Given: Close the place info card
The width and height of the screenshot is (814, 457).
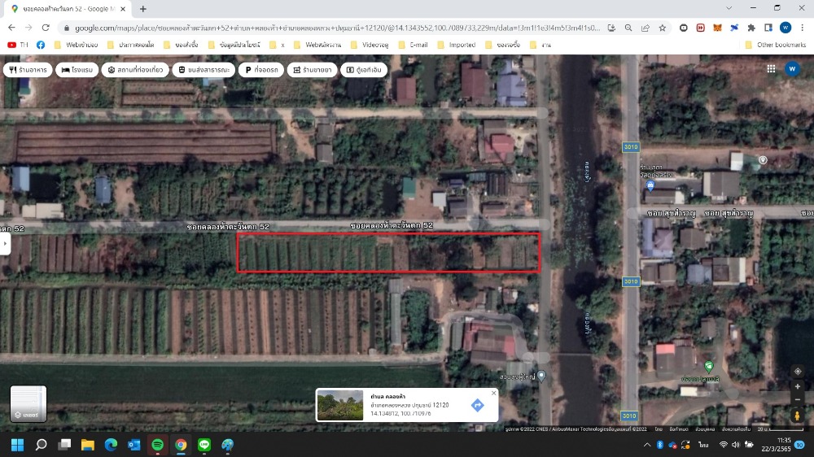Looking at the screenshot, I should [494, 393].
